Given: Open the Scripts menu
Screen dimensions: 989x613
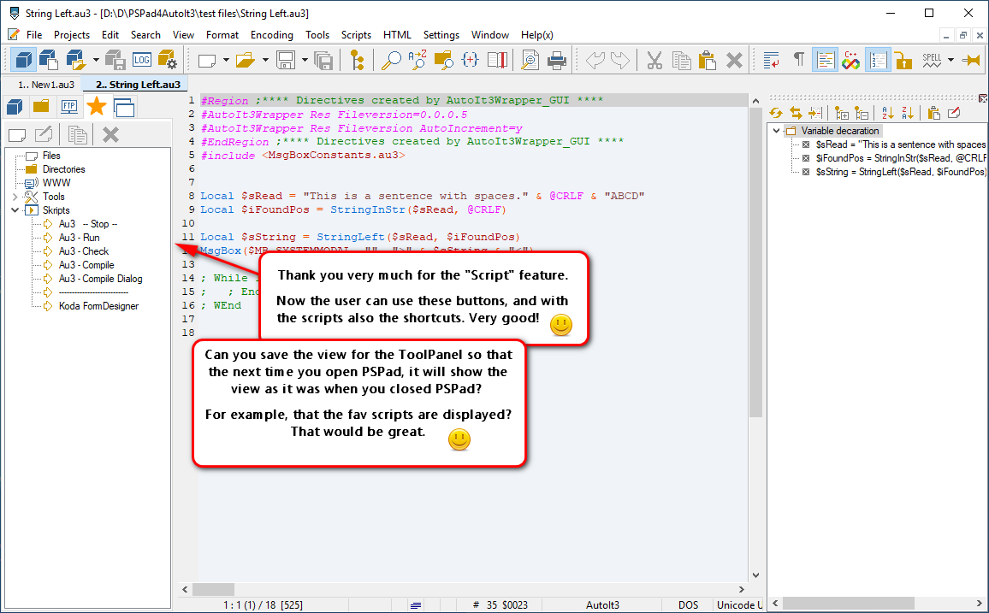Looking at the screenshot, I should click(x=356, y=35).
